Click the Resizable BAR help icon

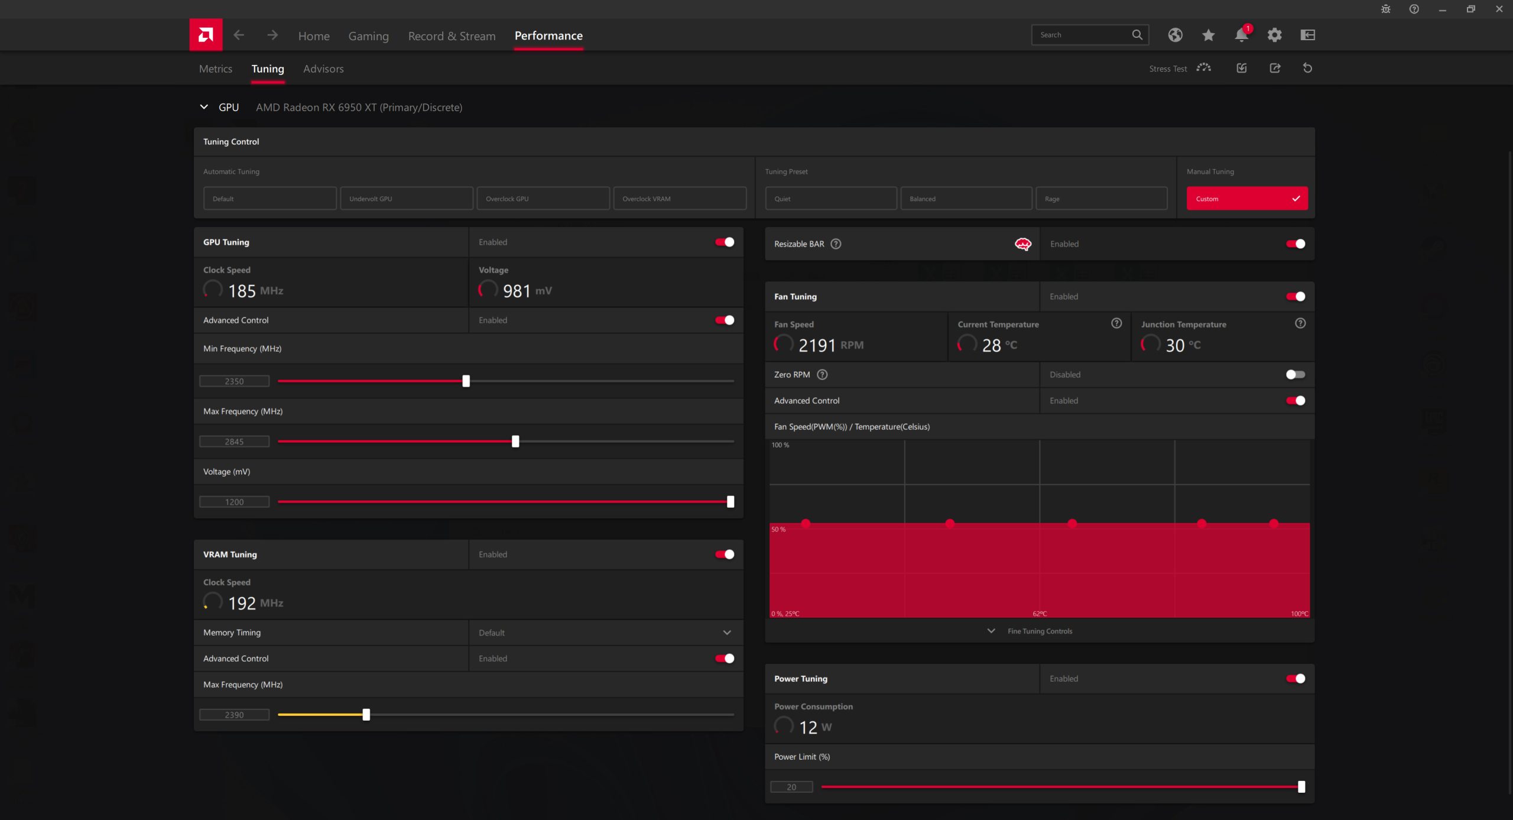pyautogui.click(x=836, y=244)
